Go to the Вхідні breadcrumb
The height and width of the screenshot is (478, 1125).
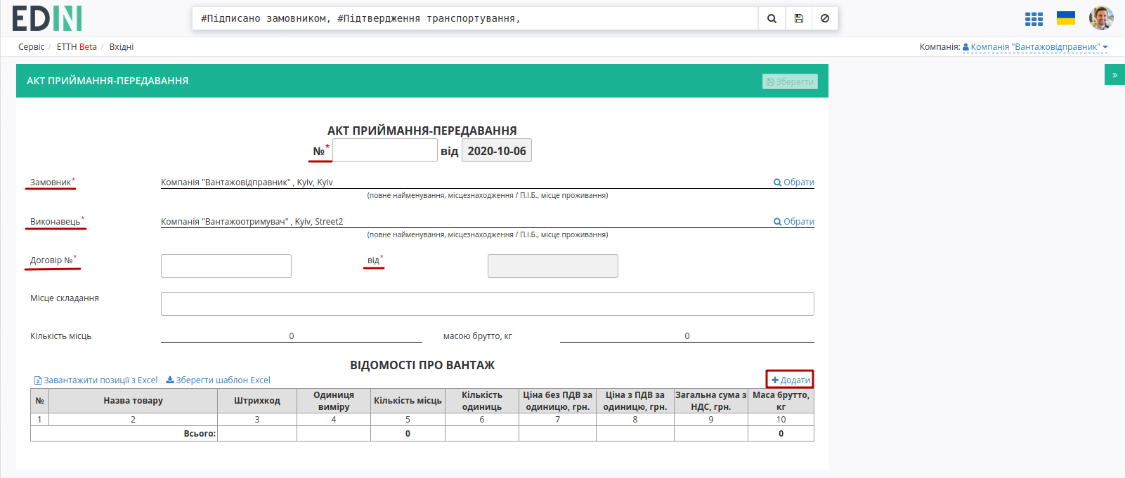click(121, 47)
